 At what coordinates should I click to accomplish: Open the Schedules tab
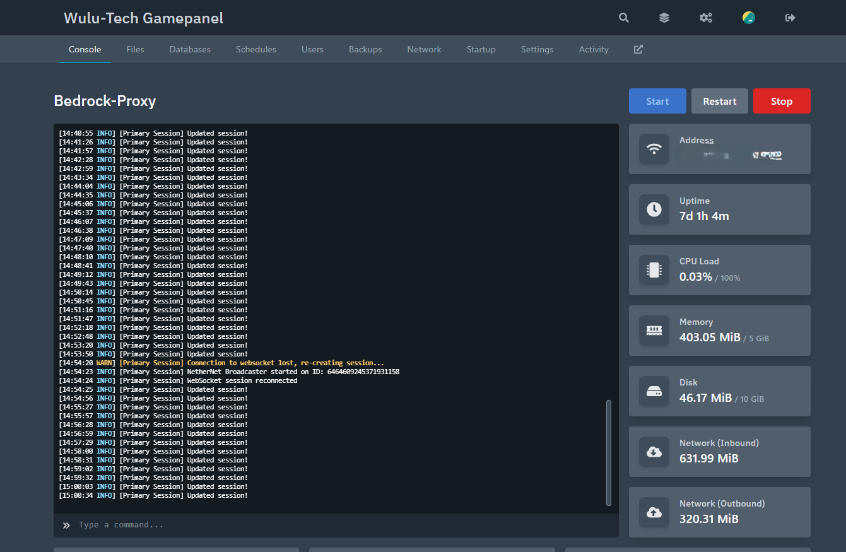[x=256, y=49]
